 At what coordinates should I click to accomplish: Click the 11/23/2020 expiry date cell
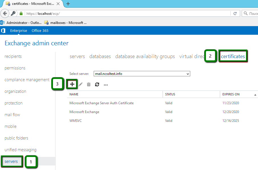231,103
